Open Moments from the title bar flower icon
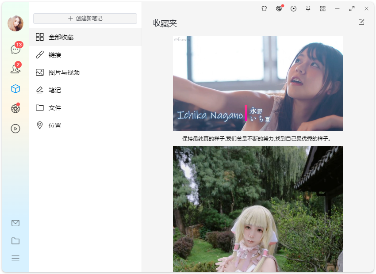 [x=279, y=8]
